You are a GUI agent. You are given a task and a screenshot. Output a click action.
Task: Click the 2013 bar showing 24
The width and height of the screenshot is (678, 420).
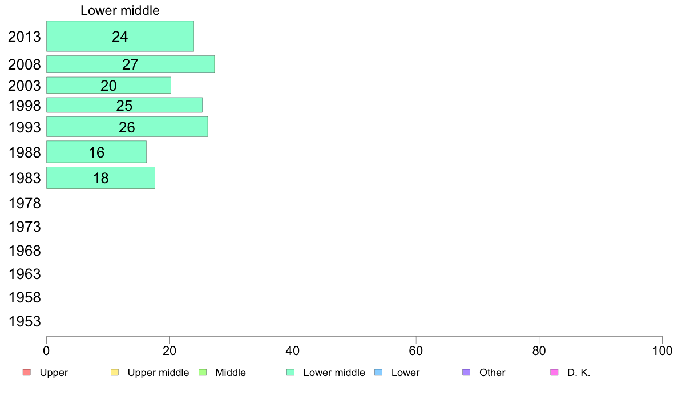[120, 37]
